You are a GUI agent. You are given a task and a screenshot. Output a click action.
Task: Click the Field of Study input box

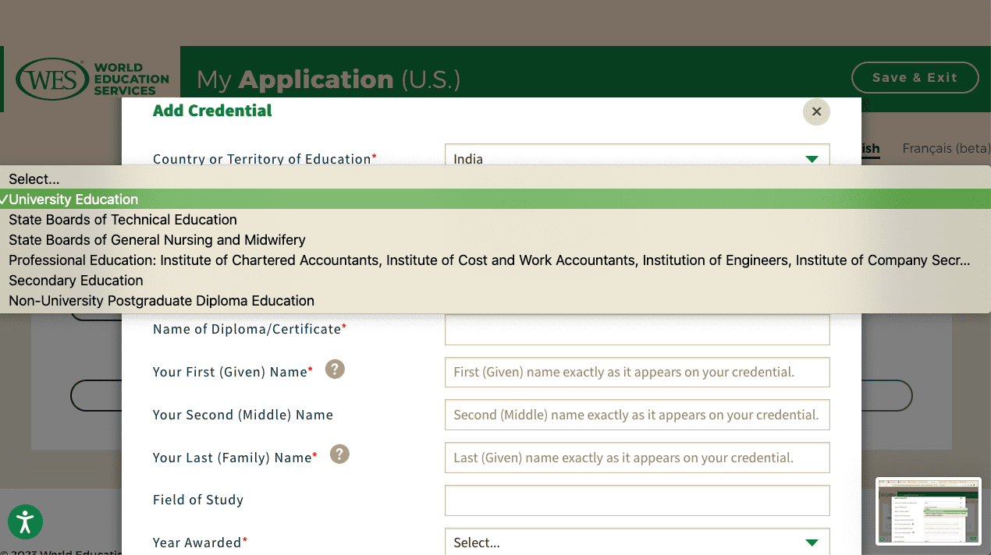637,500
